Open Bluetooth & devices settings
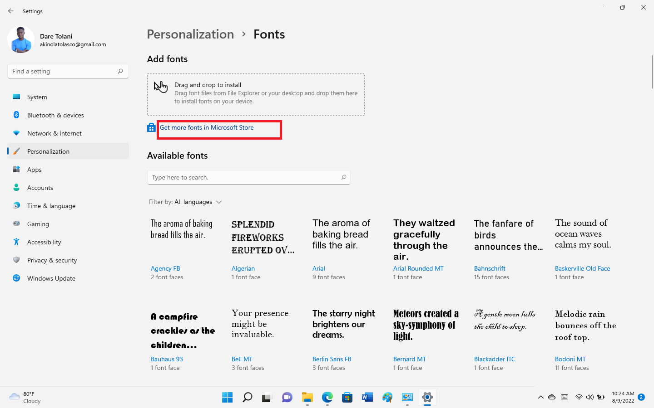Viewport: 654px width, 408px height. tap(68, 115)
